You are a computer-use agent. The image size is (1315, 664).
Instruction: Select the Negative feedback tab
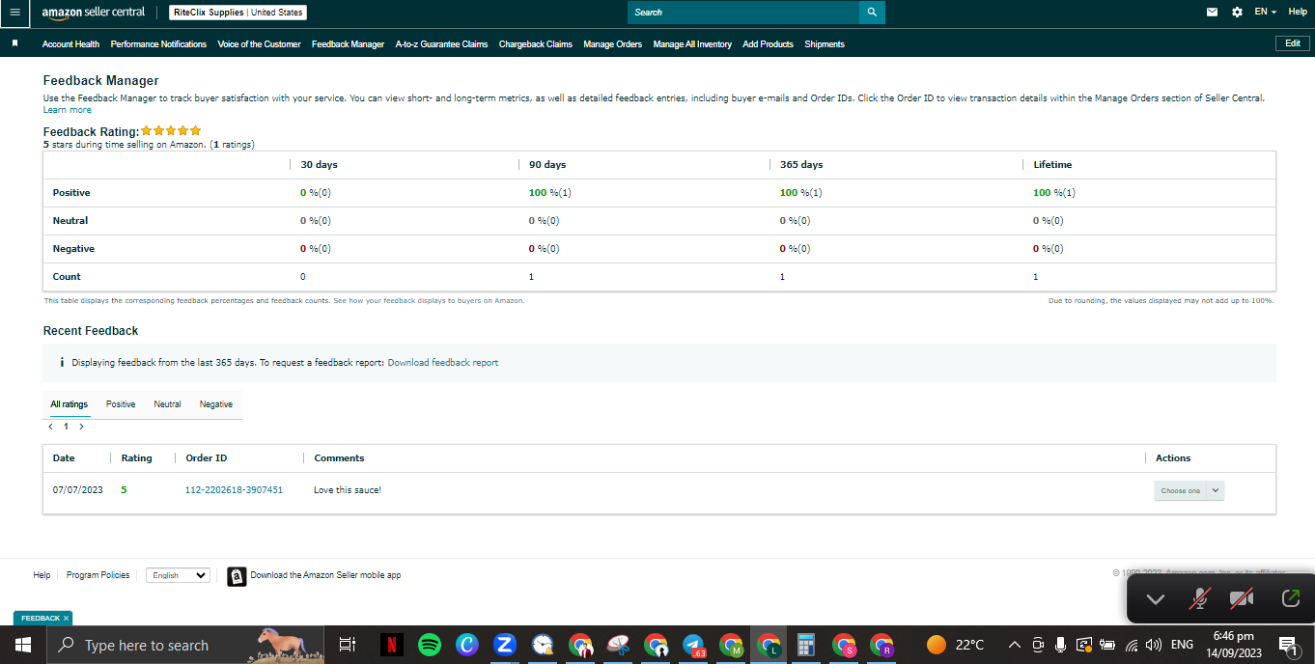tap(215, 404)
